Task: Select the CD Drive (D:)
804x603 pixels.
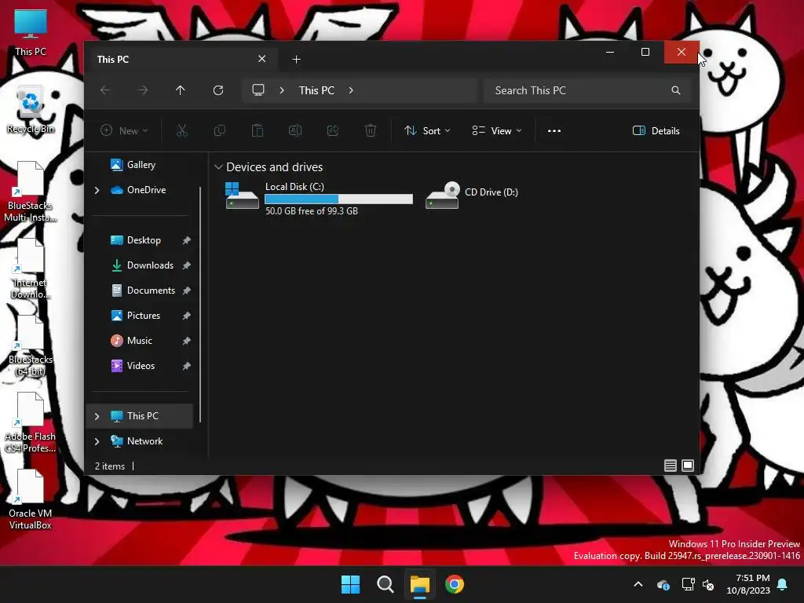Action: coord(472,195)
